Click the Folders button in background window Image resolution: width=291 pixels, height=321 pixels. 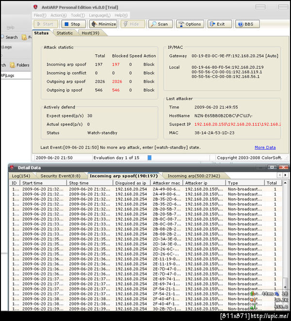(x=20, y=65)
